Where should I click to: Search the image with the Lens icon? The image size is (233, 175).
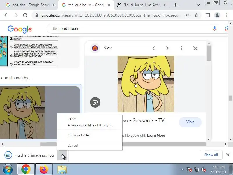95,102
